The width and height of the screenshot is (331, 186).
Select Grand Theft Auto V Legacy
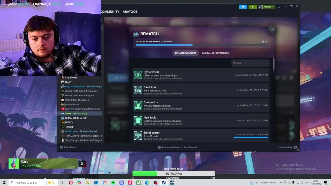79,96
